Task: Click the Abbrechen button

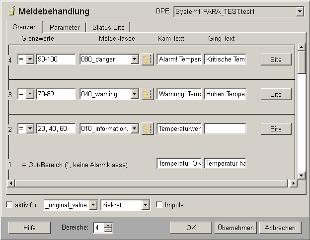Action: coord(280,228)
